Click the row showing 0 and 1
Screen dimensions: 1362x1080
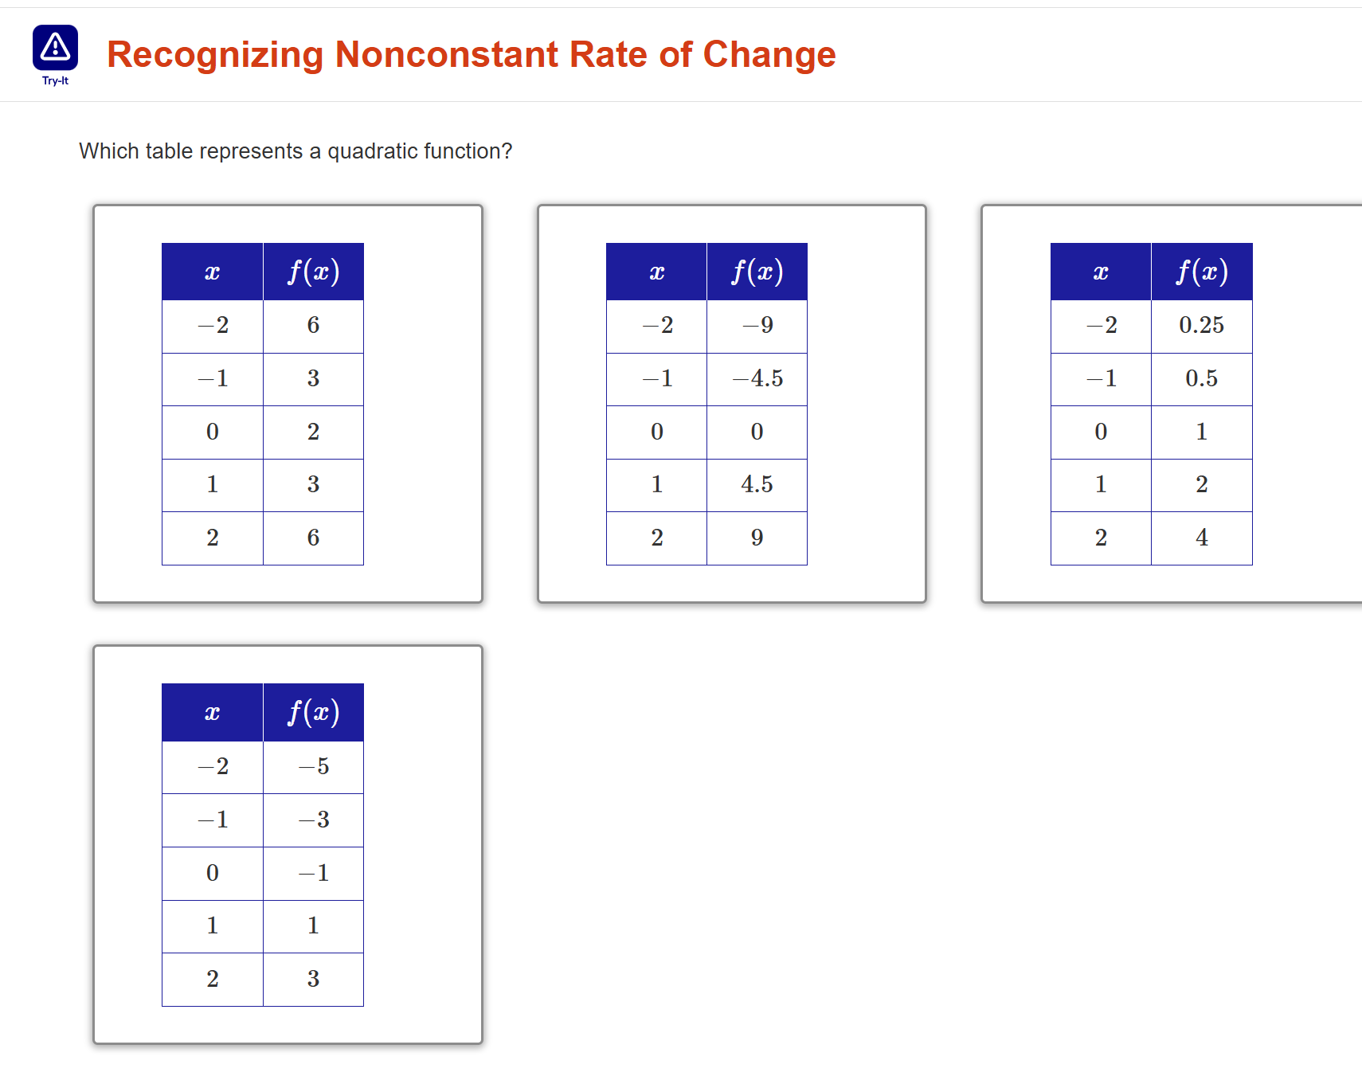pos(1153,432)
